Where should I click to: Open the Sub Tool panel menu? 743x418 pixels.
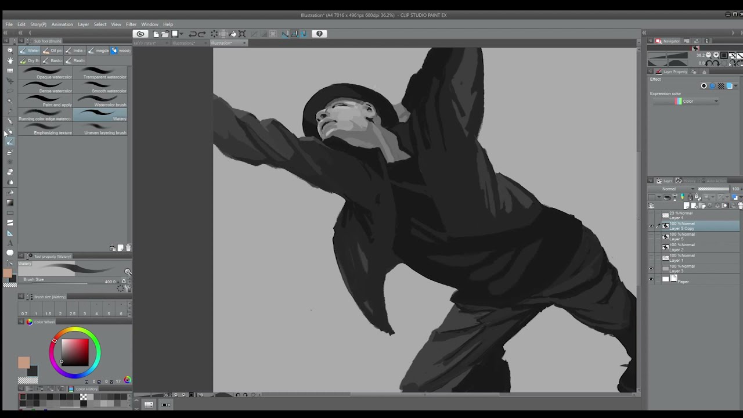tap(22, 41)
